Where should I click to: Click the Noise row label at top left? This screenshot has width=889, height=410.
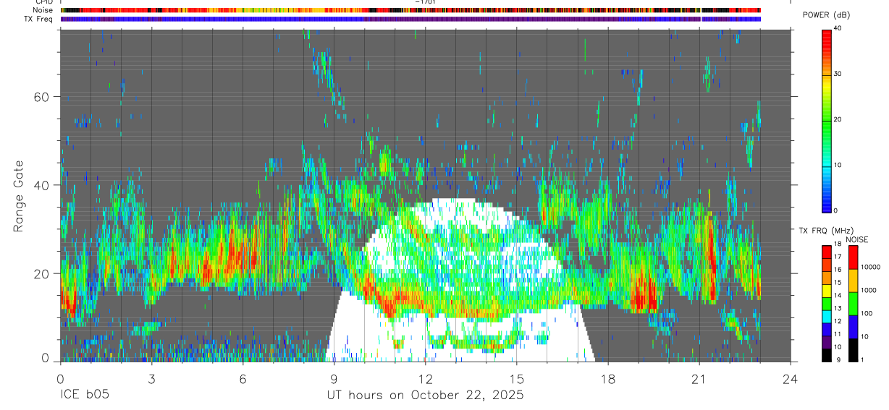pos(43,10)
